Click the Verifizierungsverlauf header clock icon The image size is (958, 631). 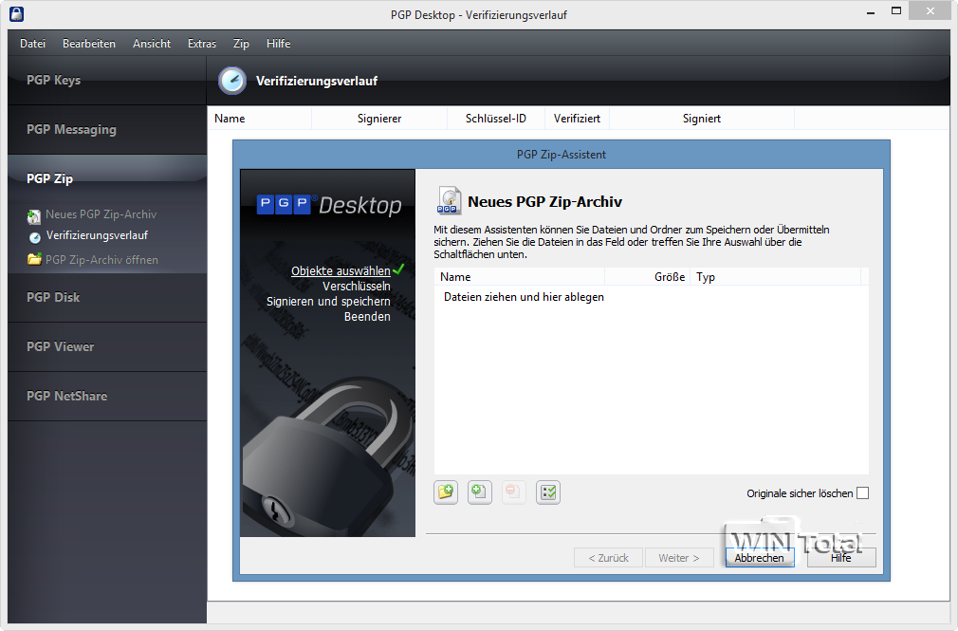(x=231, y=81)
